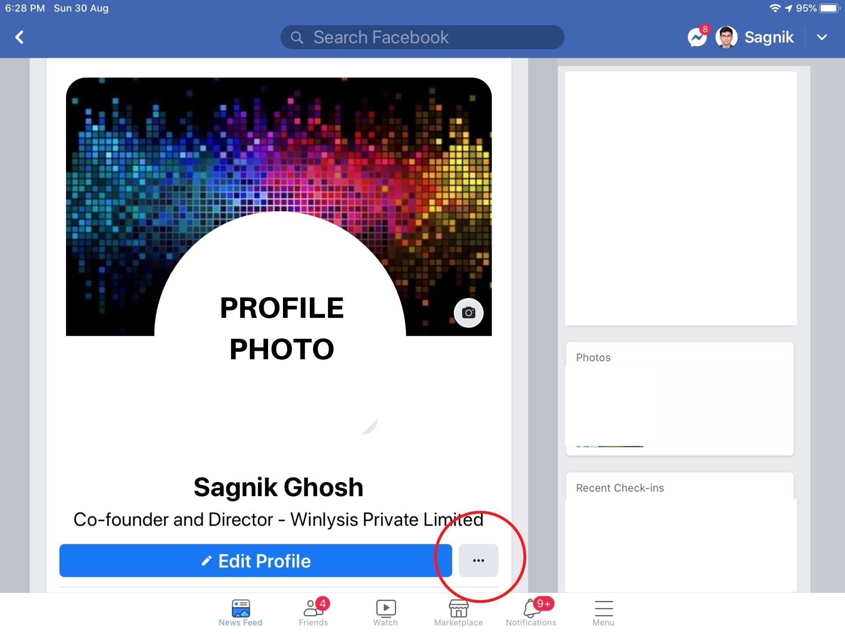This screenshot has height=634, width=845.
Task: Open the Photos section heading
Action: pyautogui.click(x=593, y=358)
